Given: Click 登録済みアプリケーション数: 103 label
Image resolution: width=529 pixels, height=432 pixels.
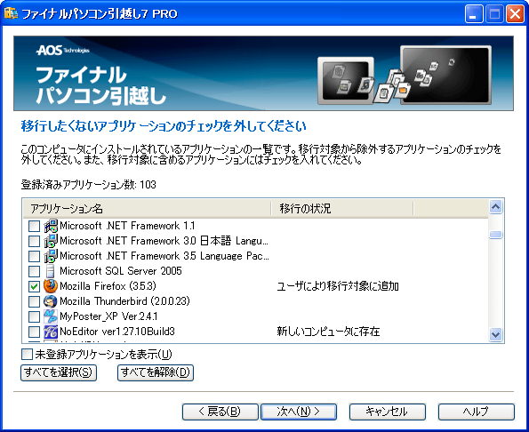Looking at the screenshot, I should [88, 185].
